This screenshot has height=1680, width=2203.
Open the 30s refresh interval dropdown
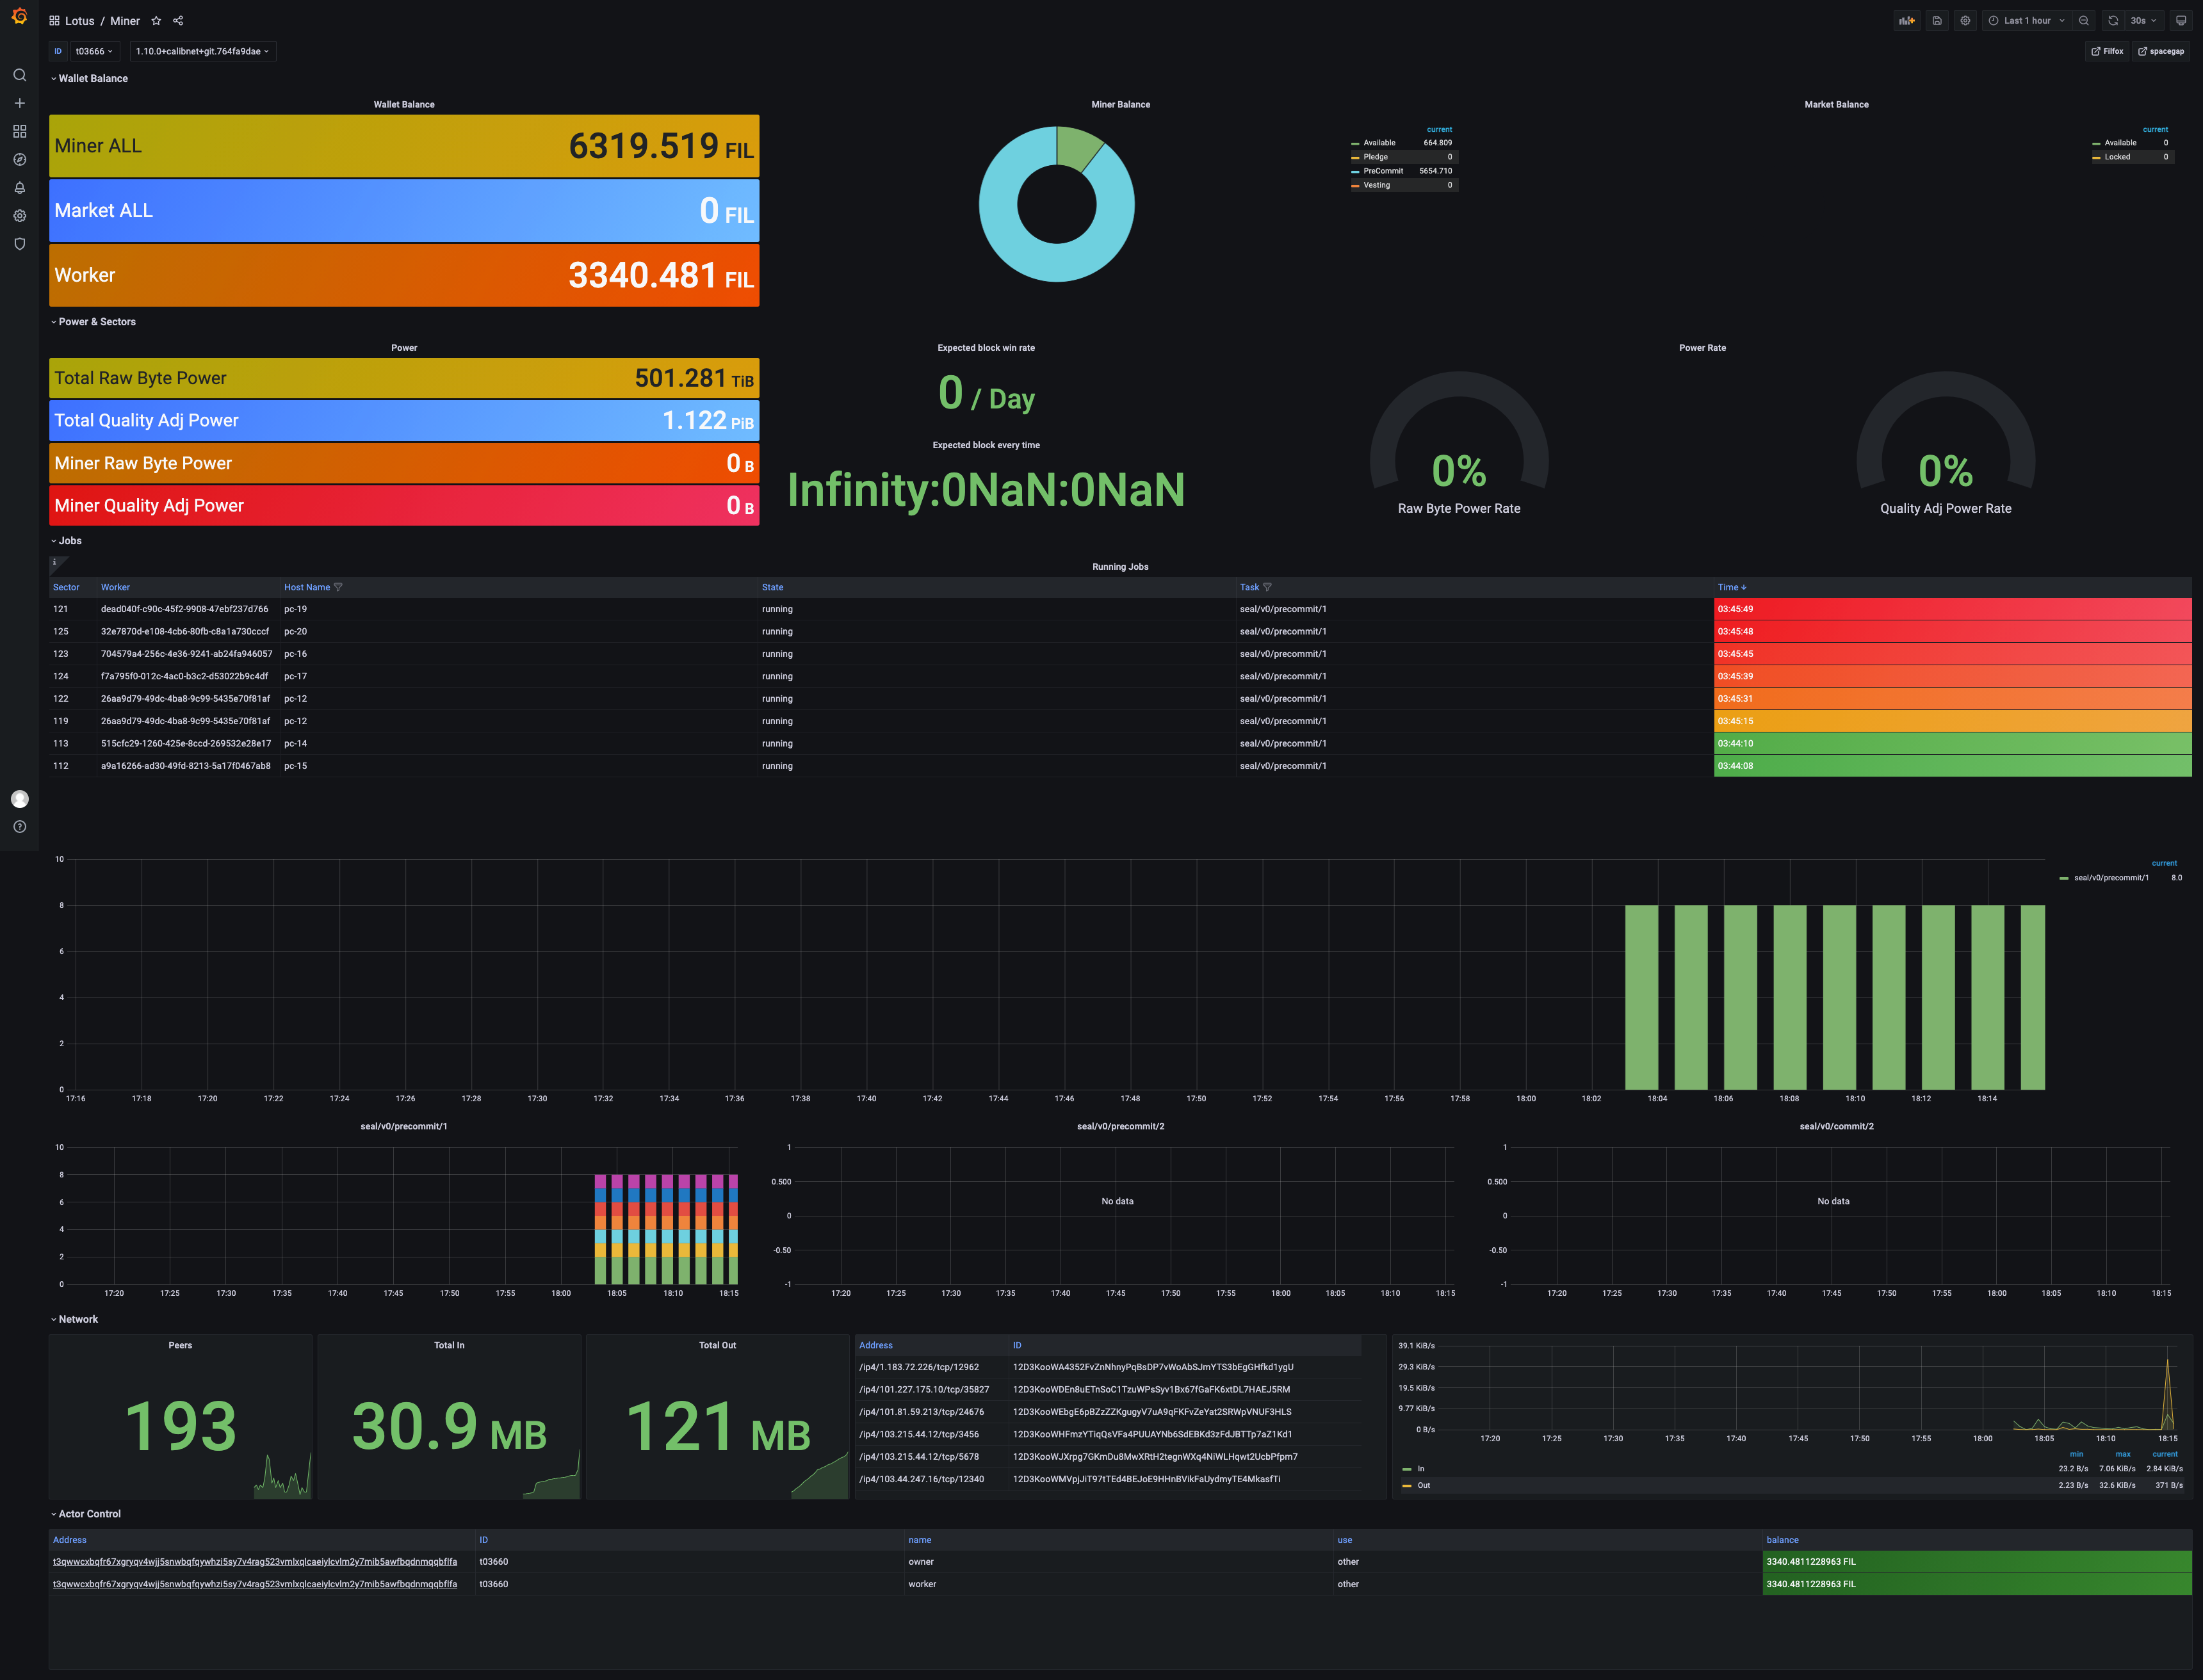click(x=2142, y=21)
